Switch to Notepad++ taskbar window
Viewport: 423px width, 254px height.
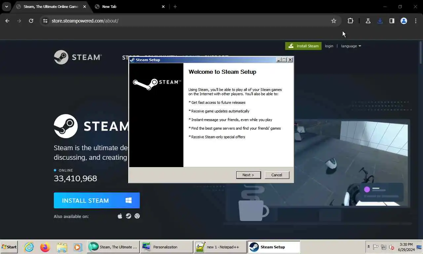click(220, 247)
